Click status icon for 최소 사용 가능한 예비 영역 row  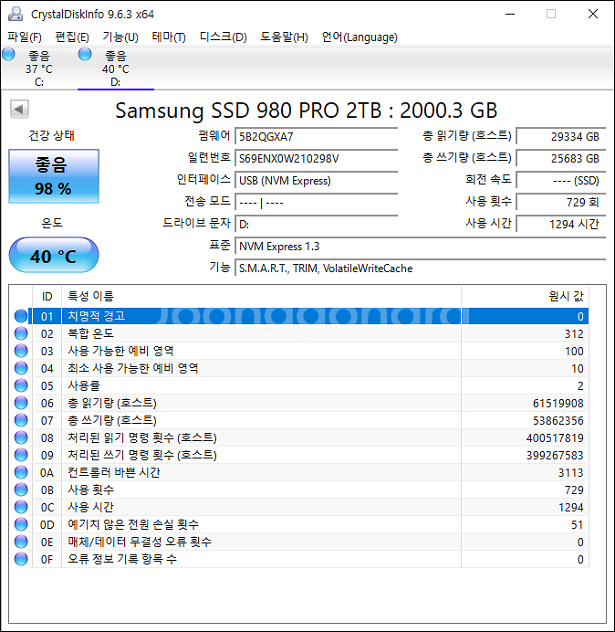[21, 368]
